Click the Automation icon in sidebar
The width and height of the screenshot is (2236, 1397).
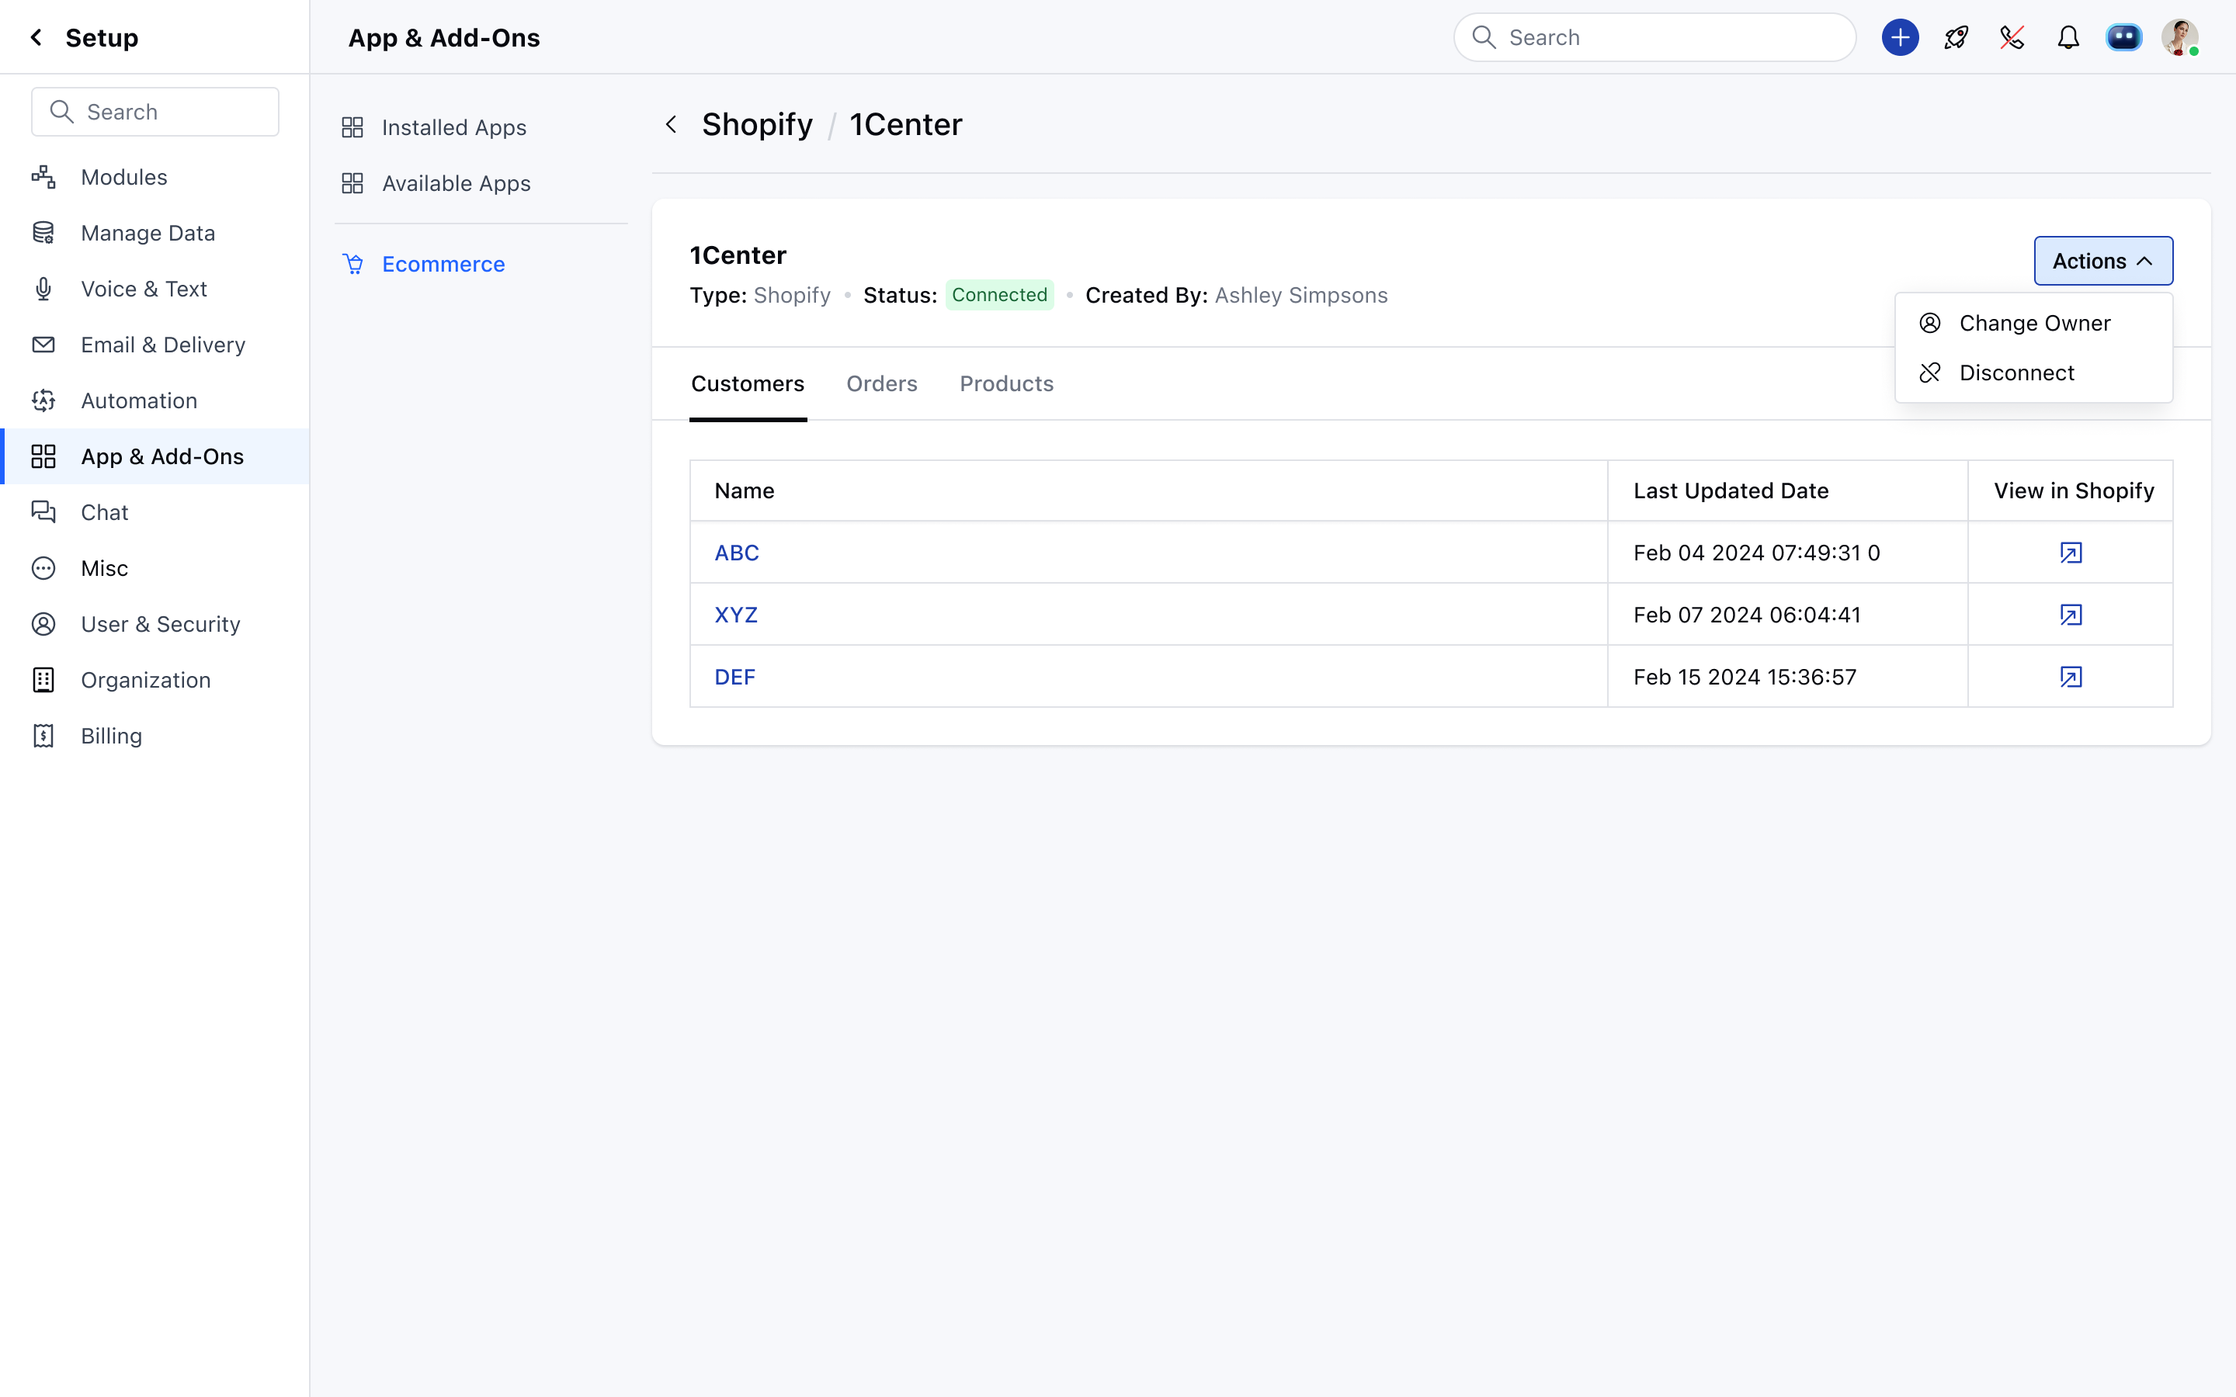tap(43, 400)
